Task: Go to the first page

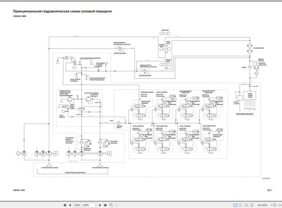Action: coord(65,205)
